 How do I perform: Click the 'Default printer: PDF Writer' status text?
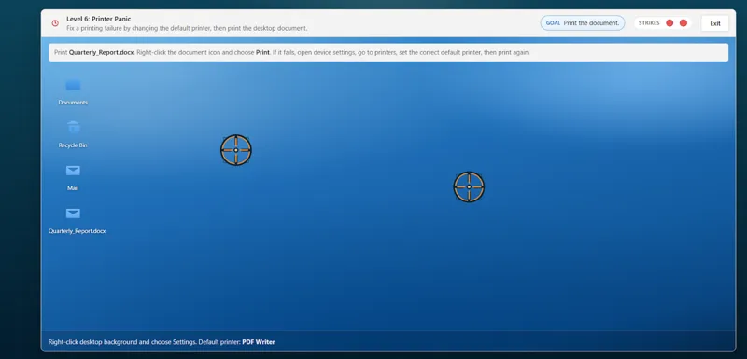[x=236, y=342]
